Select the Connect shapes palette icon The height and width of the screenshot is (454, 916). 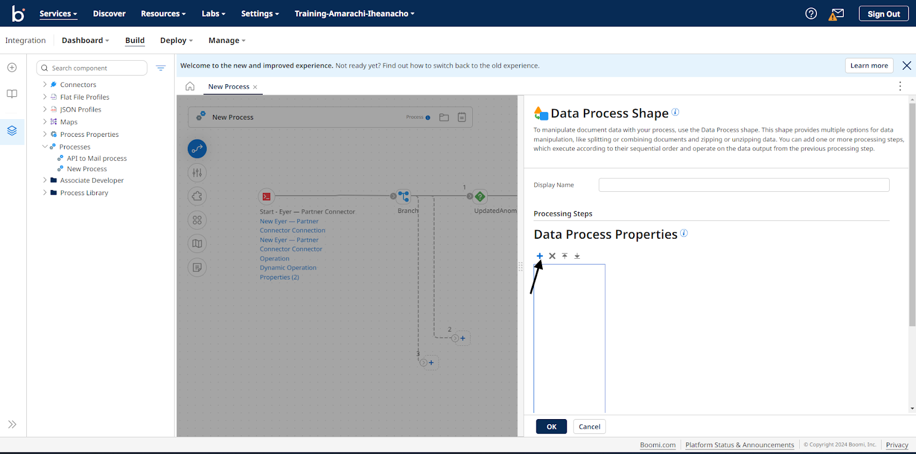pyautogui.click(x=198, y=149)
